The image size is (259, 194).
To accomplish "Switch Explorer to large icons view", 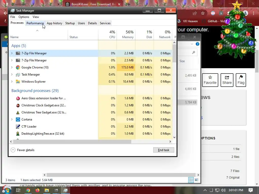I will 196,180.
